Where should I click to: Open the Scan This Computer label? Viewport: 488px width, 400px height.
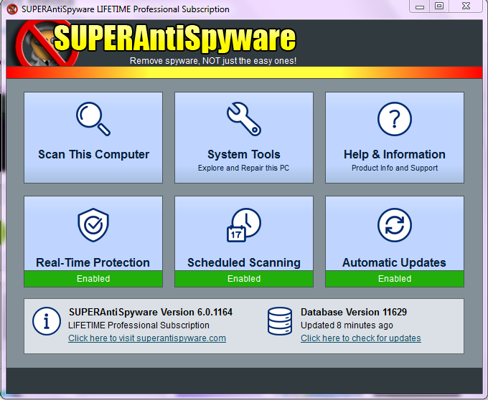pyautogui.click(x=94, y=154)
